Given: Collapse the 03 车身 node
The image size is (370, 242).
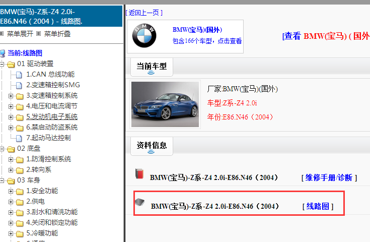Looking at the screenshot, I should coord(2,180).
